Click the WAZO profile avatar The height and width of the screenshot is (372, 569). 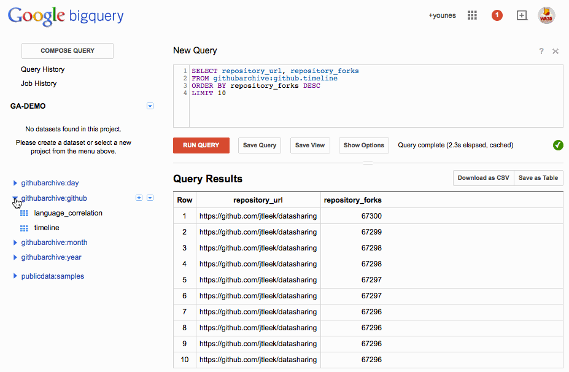[546, 15]
